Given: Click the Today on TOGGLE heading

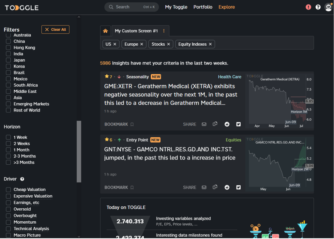Looking at the screenshot, I should (x=126, y=207).
